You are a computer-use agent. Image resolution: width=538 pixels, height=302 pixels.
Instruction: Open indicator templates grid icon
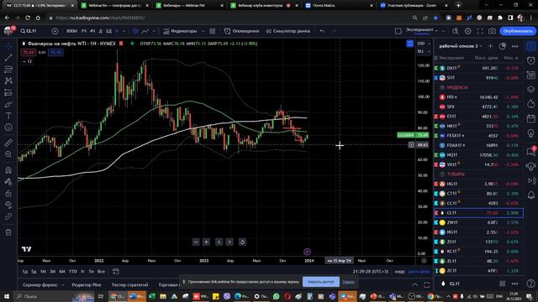click(213, 31)
